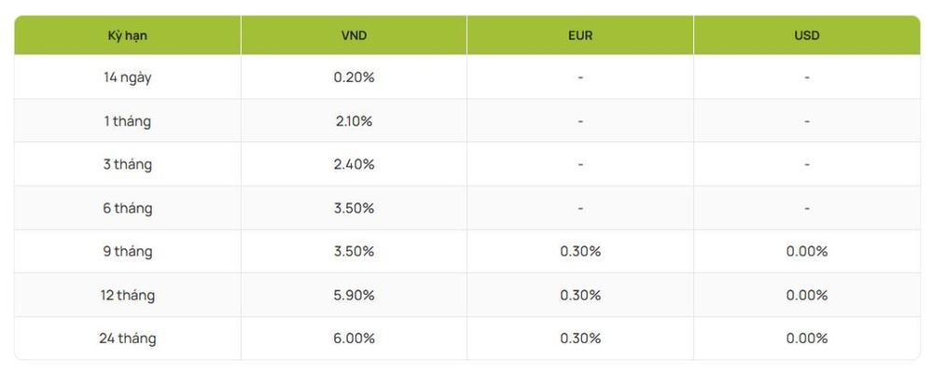
Task: Click the 1 tháng term label
Action: [127, 121]
